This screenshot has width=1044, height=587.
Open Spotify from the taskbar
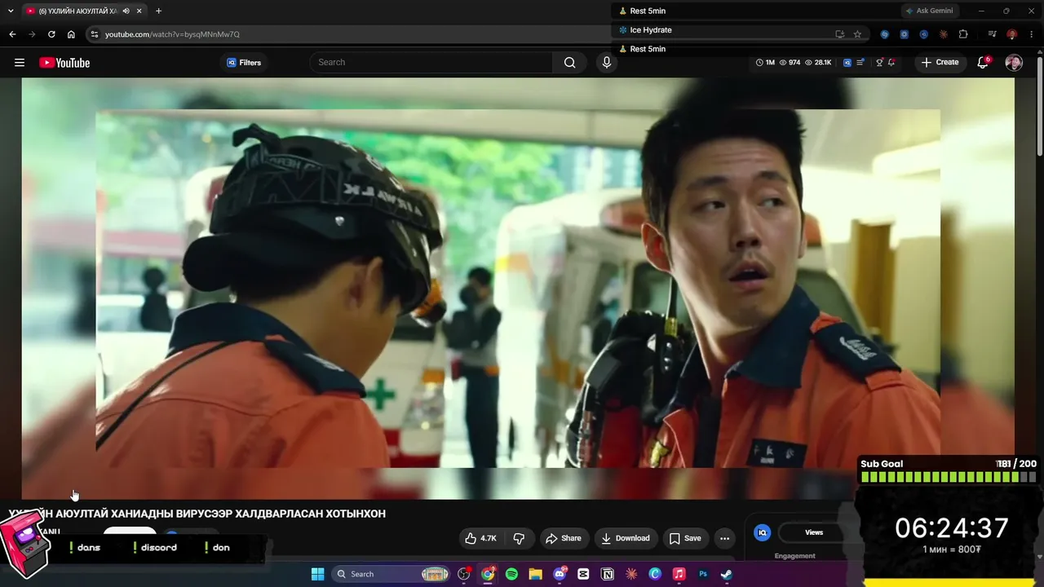coord(511,574)
